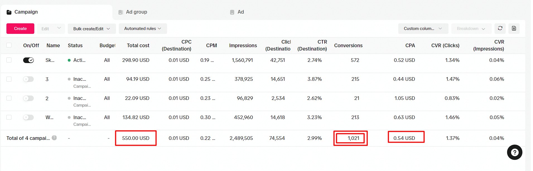Click the export/download report icon

(x=514, y=28)
